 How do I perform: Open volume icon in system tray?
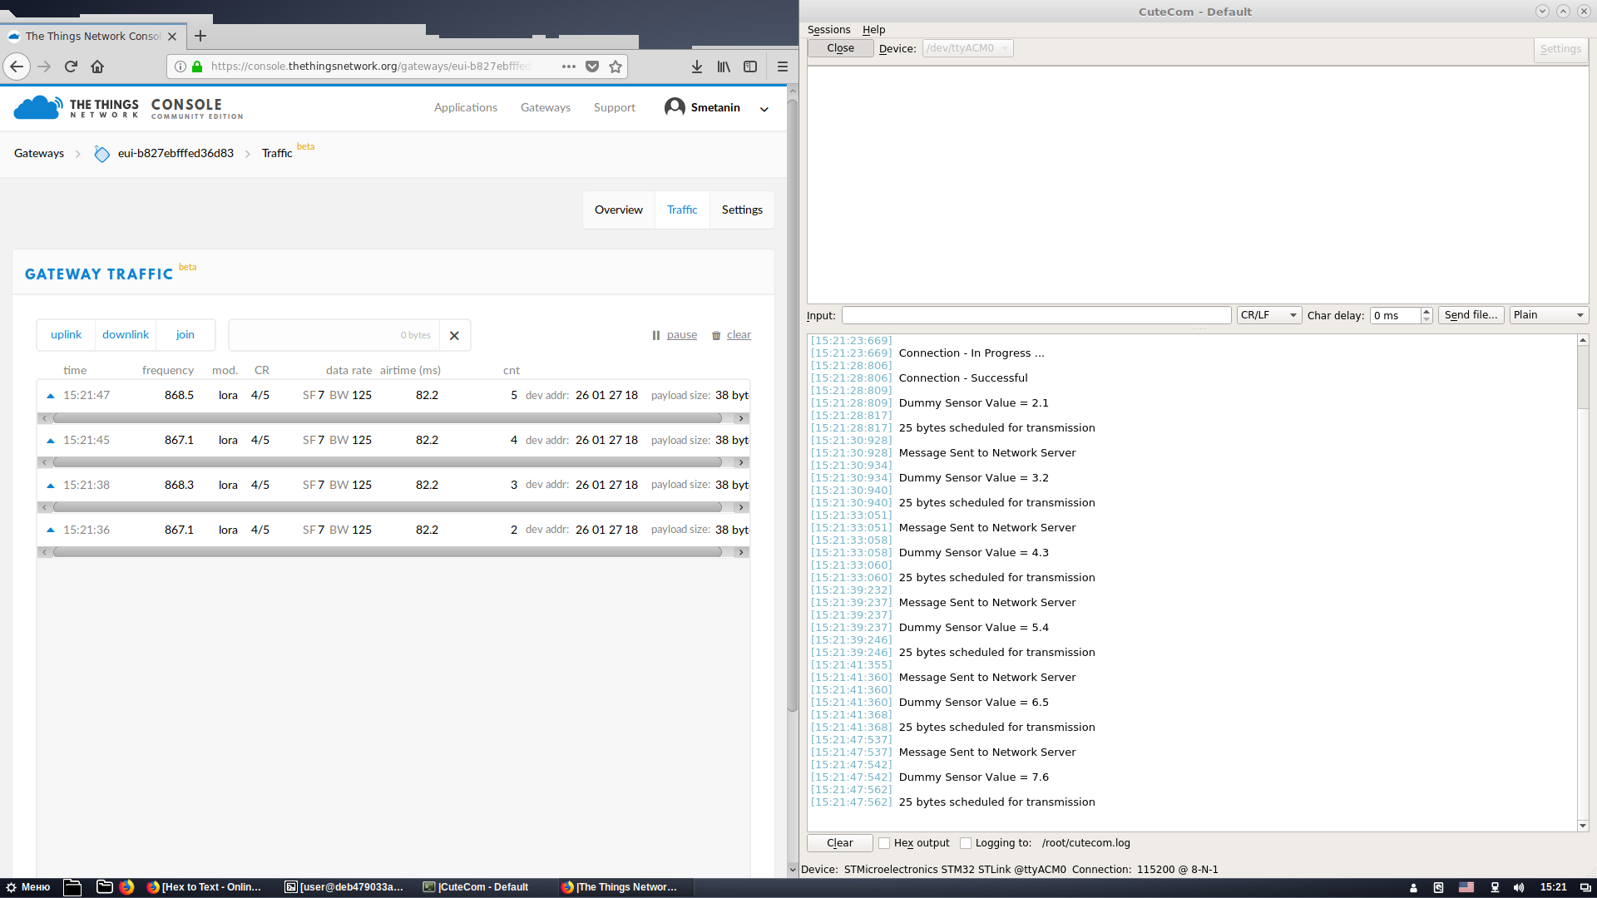(1519, 887)
